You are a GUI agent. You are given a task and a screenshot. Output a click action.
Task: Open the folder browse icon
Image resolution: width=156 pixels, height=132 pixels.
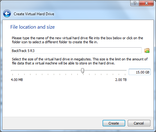point(147,50)
